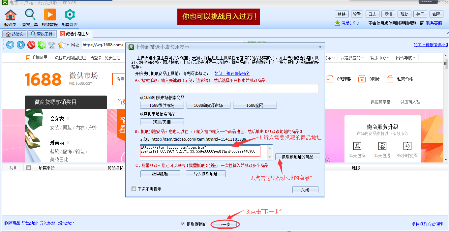This screenshot has width=449, height=232.
Task: Focus the search keyword input in the dialog
Action: pos(229,88)
